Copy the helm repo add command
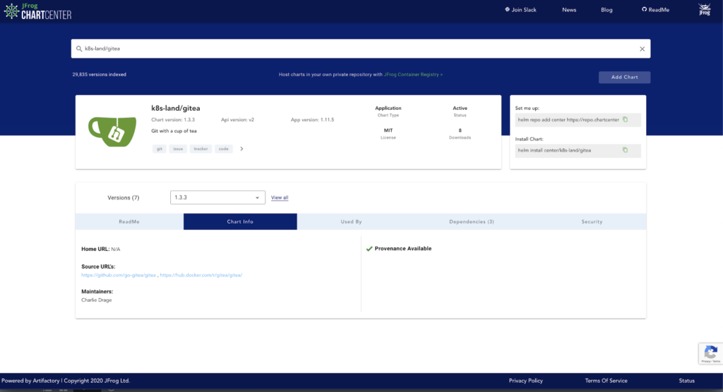The width and height of the screenshot is (723, 392). tap(625, 120)
